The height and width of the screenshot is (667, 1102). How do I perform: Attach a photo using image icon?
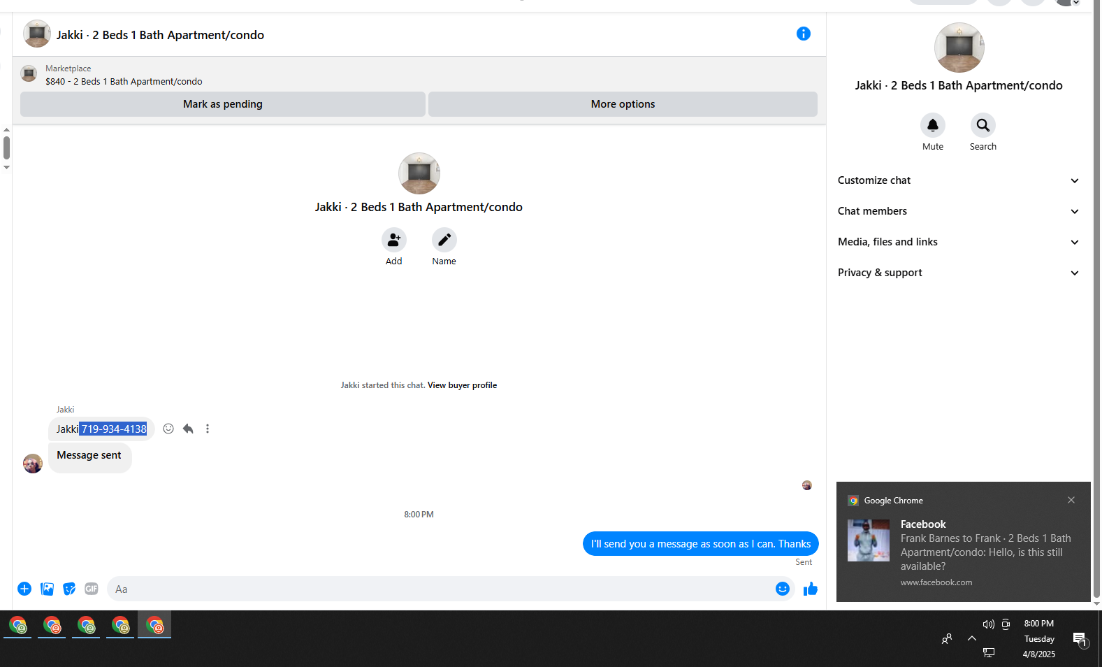click(x=47, y=589)
